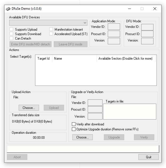The image size is (166, 168).
Task: Open the Available DFU Devices dropdown
Action: point(48,23)
